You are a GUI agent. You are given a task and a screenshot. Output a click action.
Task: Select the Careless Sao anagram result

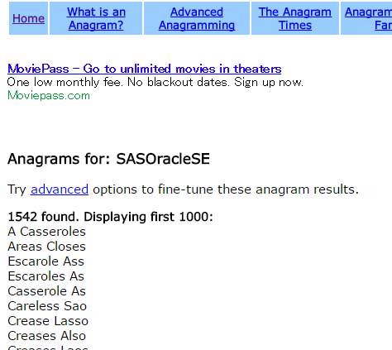47,306
